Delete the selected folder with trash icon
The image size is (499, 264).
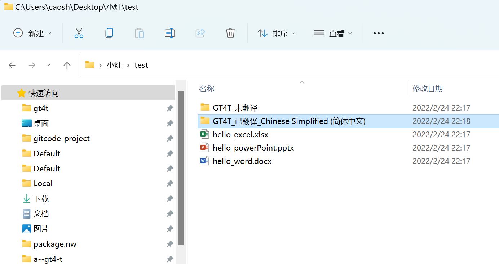click(230, 33)
